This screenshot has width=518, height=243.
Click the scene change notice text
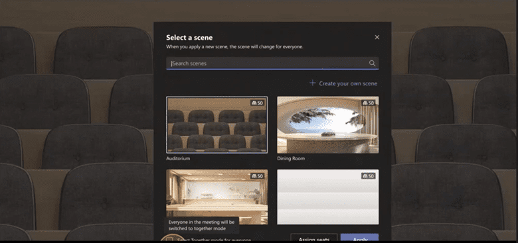coord(234,47)
